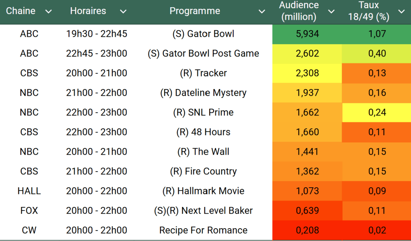Open the Chaine column filter dropdown

tap(49, 12)
